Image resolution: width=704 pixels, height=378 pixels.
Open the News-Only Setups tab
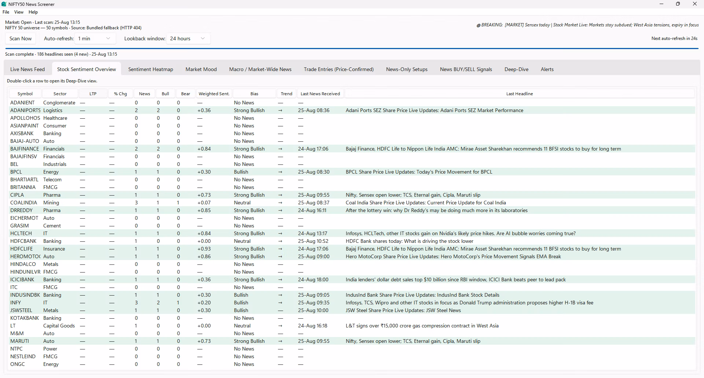tap(407, 69)
